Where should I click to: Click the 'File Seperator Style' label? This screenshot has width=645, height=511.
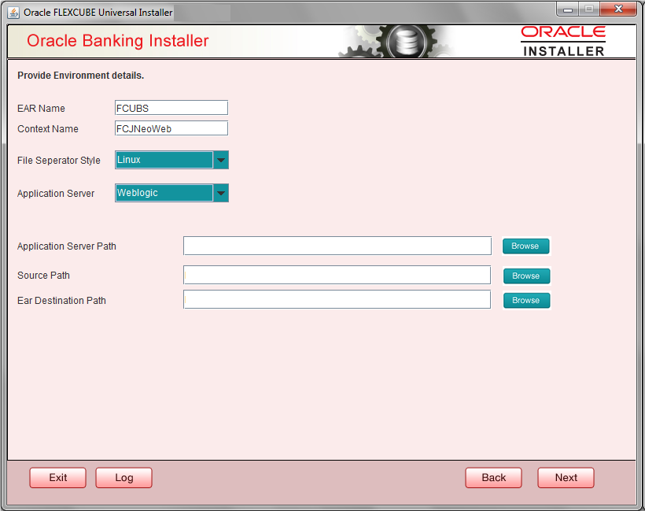(59, 160)
